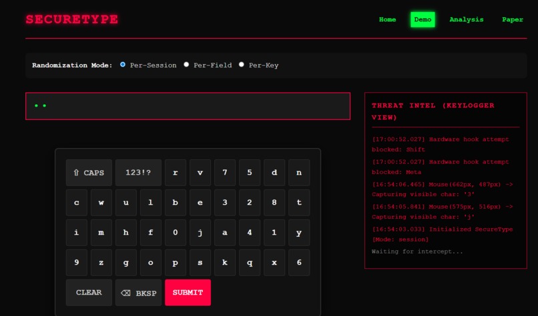The width and height of the screenshot is (538, 316).
Task: Tap the 'g' key on virtual keyboard
Action: tap(126, 263)
